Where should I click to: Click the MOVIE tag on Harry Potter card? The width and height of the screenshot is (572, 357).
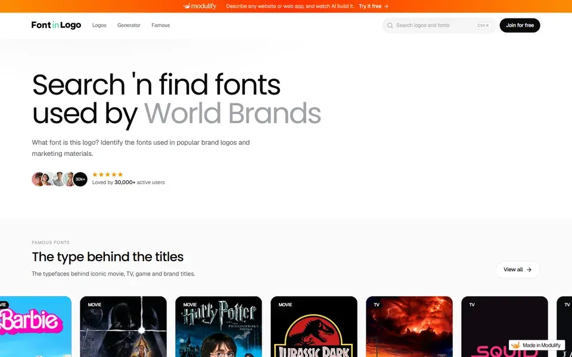189,305
